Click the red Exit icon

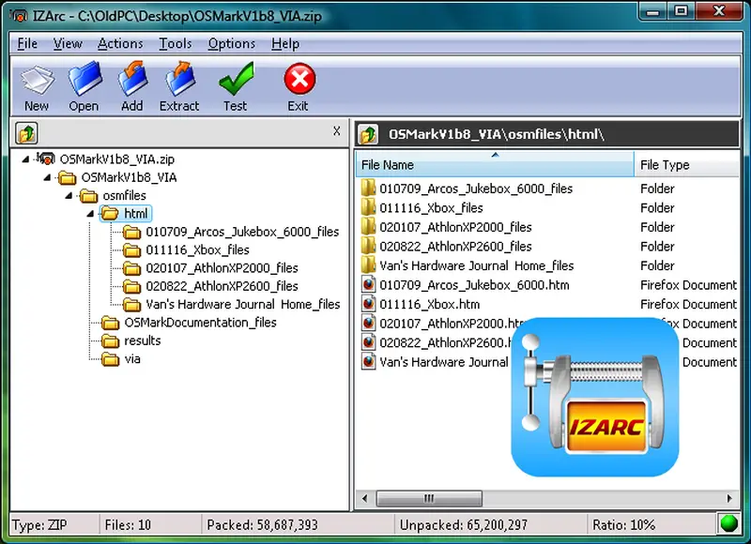[x=299, y=79]
